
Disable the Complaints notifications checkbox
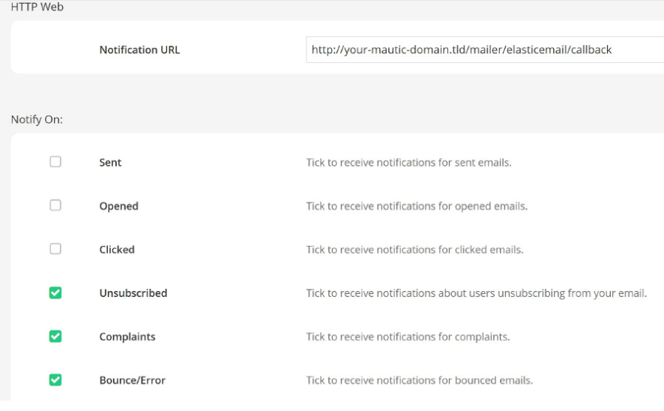(x=55, y=336)
